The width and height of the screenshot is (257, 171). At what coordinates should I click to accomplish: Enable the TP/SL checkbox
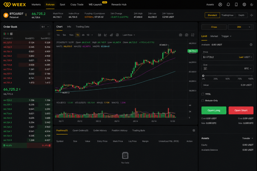pos(203,94)
